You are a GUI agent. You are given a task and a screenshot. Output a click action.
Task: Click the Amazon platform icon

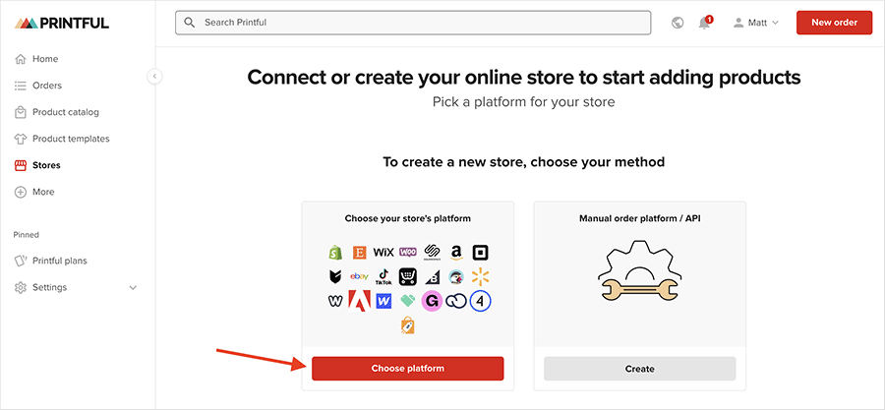pos(456,253)
